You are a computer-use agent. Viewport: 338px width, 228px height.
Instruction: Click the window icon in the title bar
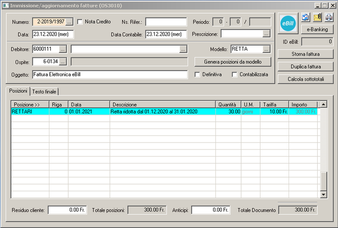pyautogui.click(x=5, y=5)
